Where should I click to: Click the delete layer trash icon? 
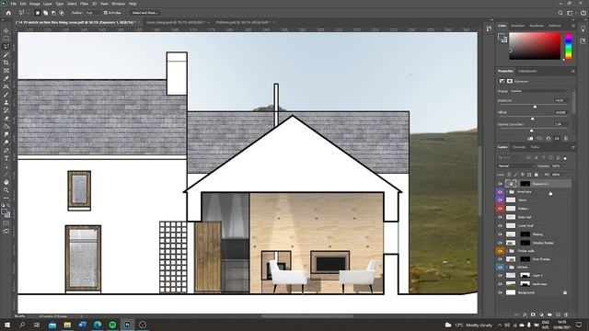(566, 314)
